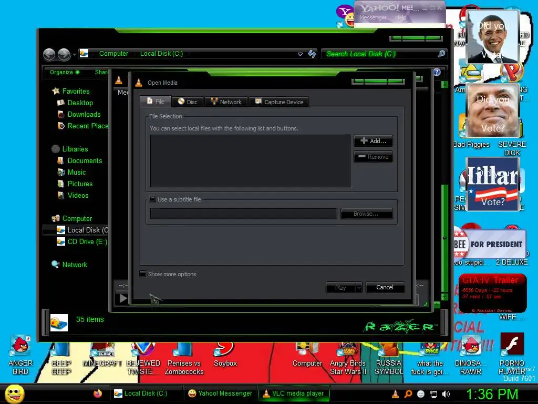Open Recent Places in navigation pane
Screen dimensions: 538x404
coord(88,126)
